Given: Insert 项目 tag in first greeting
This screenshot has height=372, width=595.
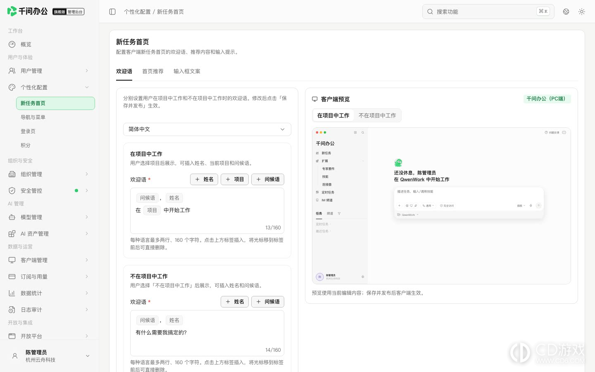Looking at the screenshot, I should point(235,179).
